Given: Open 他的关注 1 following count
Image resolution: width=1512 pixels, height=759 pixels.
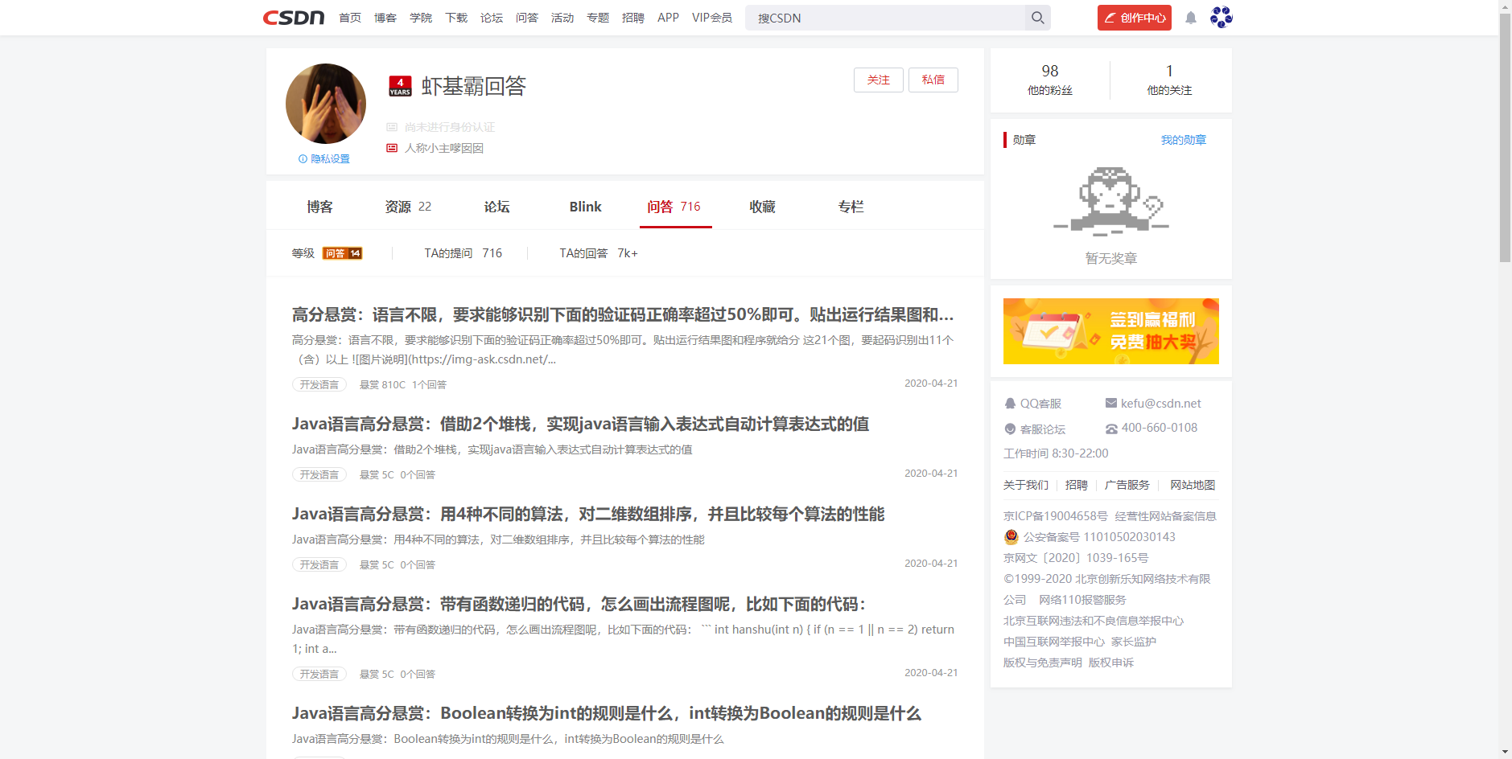Looking at the screenshot, I should pos(1169,80).
